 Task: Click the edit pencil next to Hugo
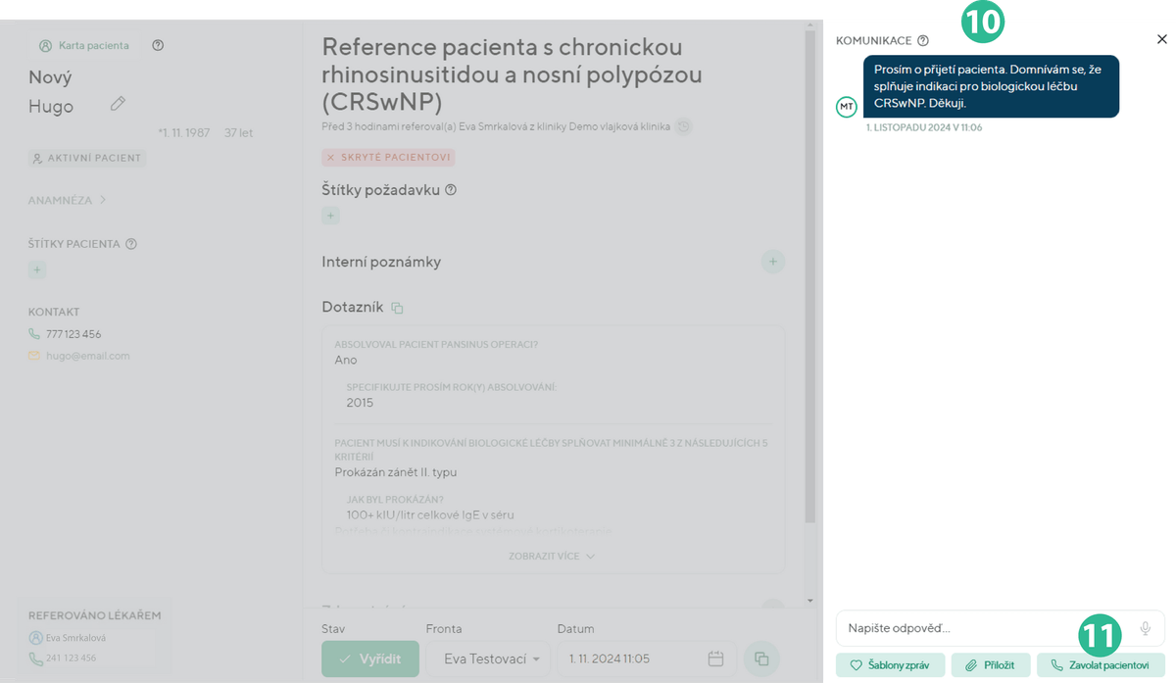[x=118, y=104]
